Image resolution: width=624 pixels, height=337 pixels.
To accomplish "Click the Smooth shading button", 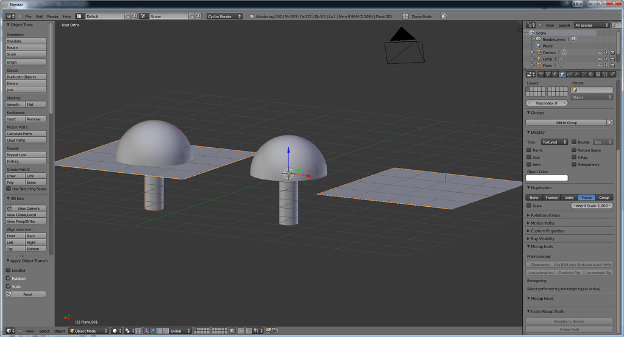I will click(x=15, y=104).
